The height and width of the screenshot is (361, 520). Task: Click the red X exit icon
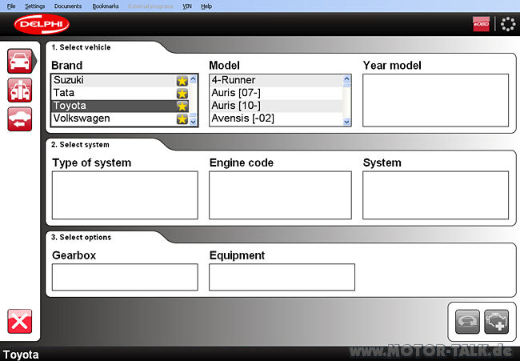(20, 321)
